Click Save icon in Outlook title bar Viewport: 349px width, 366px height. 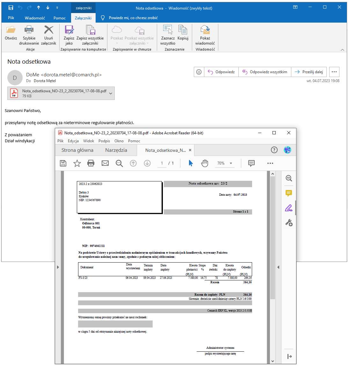pyautogui.click(x=11, y=8)
